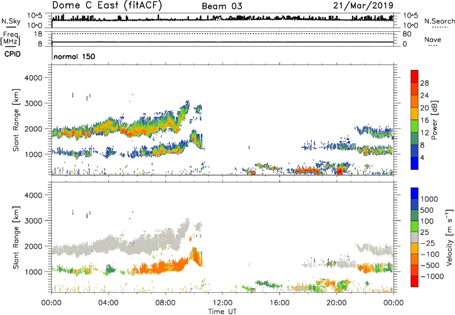Click the 'Velocity [m s-1]' color bar title
Viewport: 455px width, 315px height.
point(449,237)
